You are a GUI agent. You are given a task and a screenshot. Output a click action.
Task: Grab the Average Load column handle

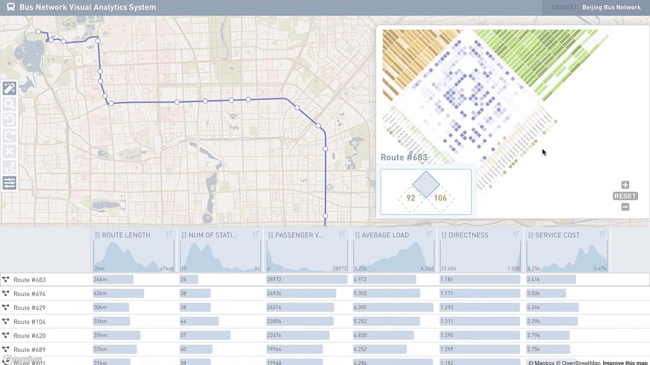click(x=357, y=235)
